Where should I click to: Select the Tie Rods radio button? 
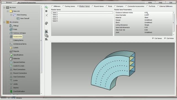point(147,6)
